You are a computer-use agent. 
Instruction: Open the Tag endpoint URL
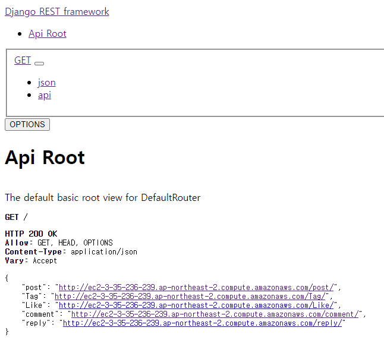(190, 297)
